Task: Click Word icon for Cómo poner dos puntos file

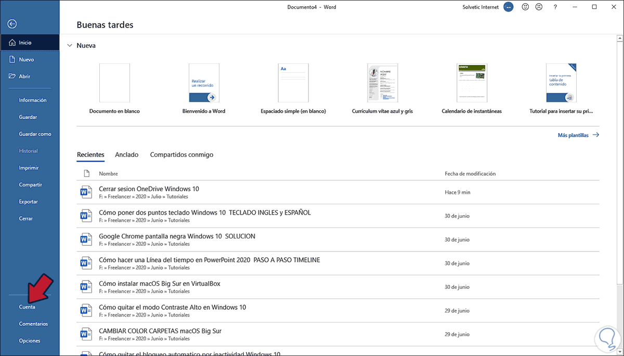Action: 85,216
